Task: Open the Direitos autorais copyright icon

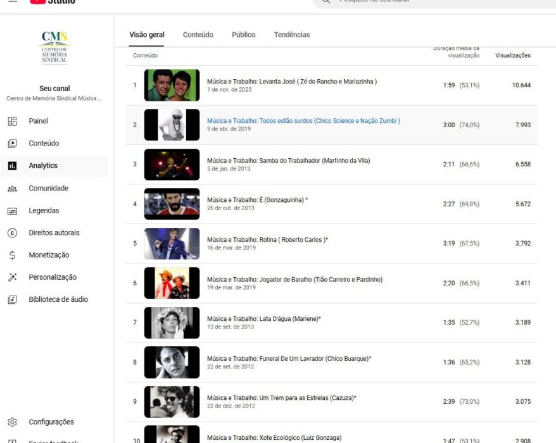Action: tap(12, 233)
